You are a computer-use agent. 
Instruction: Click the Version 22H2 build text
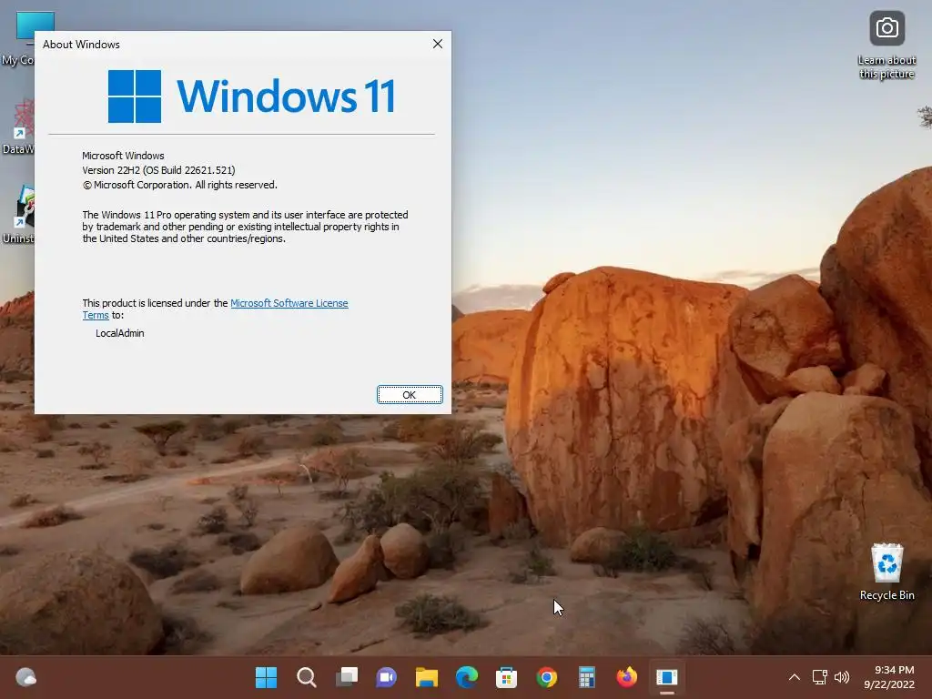[158, 170]
